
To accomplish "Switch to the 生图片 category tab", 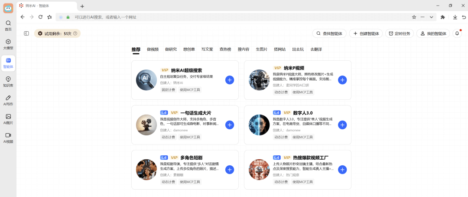I will pyautogui.click(x=261, y=49).
